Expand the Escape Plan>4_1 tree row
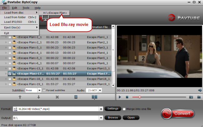 [6, 53]
